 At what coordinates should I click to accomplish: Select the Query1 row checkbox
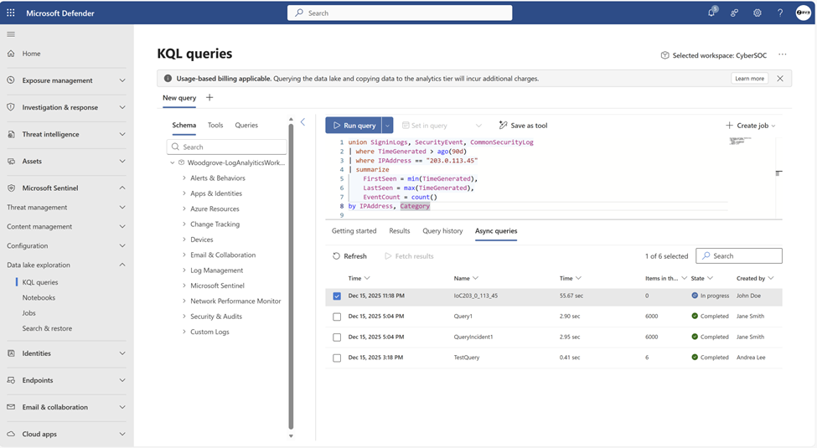pyautogui.click(x=337, y=317)
